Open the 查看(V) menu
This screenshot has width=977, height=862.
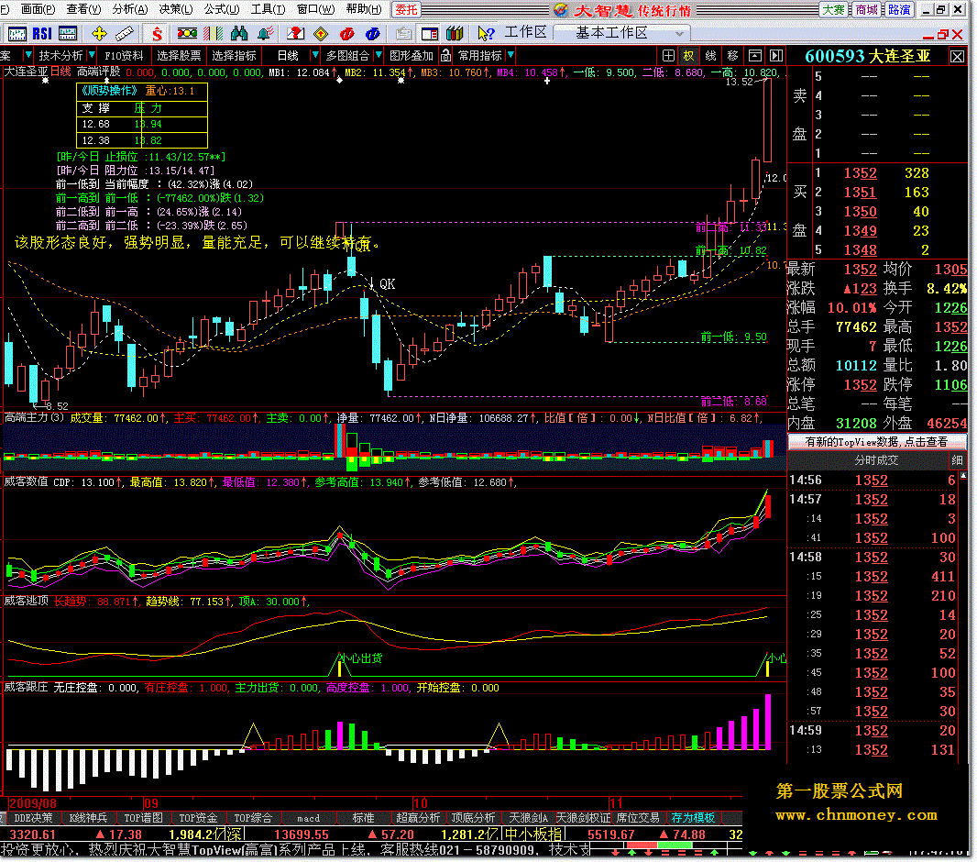83,9
